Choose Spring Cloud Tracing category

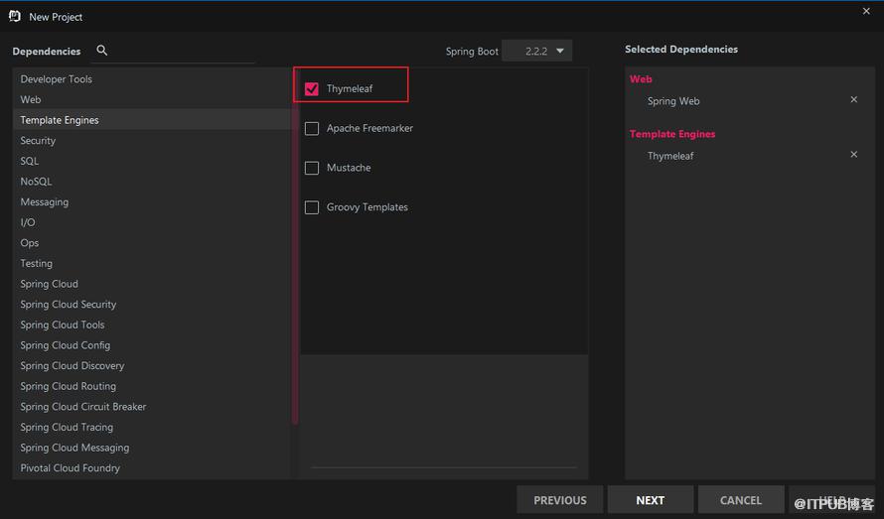[152, 427]
